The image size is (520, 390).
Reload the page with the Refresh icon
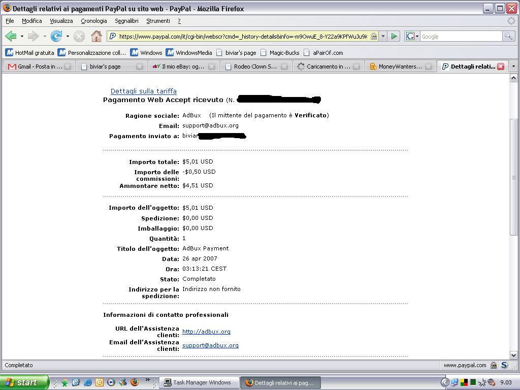point(56,36)
